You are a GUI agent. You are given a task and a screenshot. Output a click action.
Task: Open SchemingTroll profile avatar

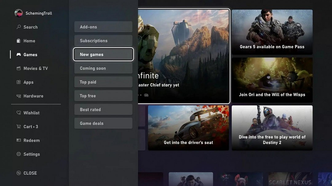18,13
